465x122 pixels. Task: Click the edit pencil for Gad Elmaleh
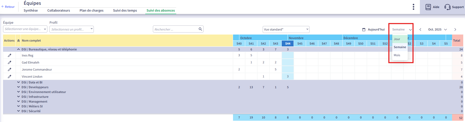(x=9, y=63)
